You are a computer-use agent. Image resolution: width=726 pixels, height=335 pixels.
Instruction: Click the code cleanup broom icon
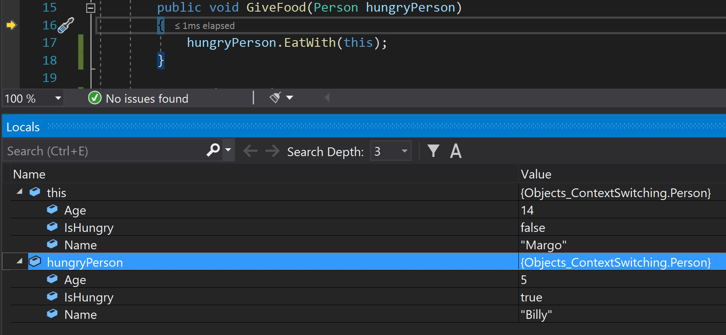tap(275, 98)
